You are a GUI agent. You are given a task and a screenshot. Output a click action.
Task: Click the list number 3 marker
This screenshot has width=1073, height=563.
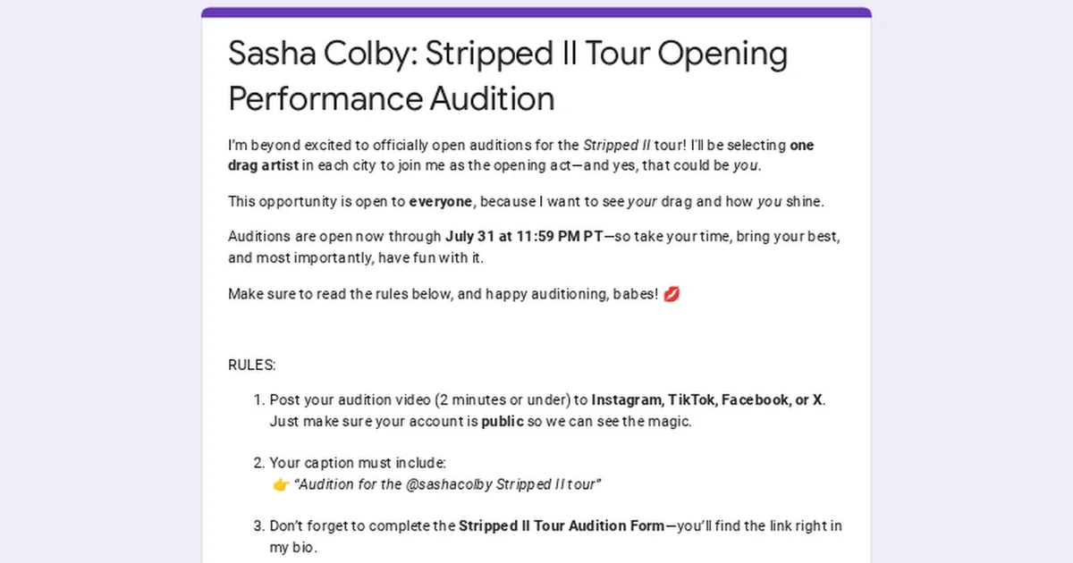click(x=258, y=526)
